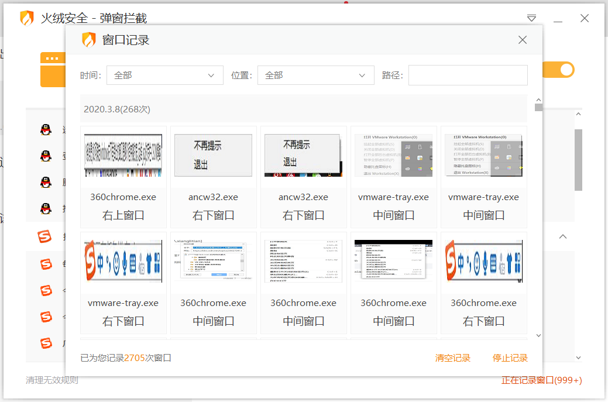
Task: Open the main window dropdown menu icon
Action: (x=531, y=18)
